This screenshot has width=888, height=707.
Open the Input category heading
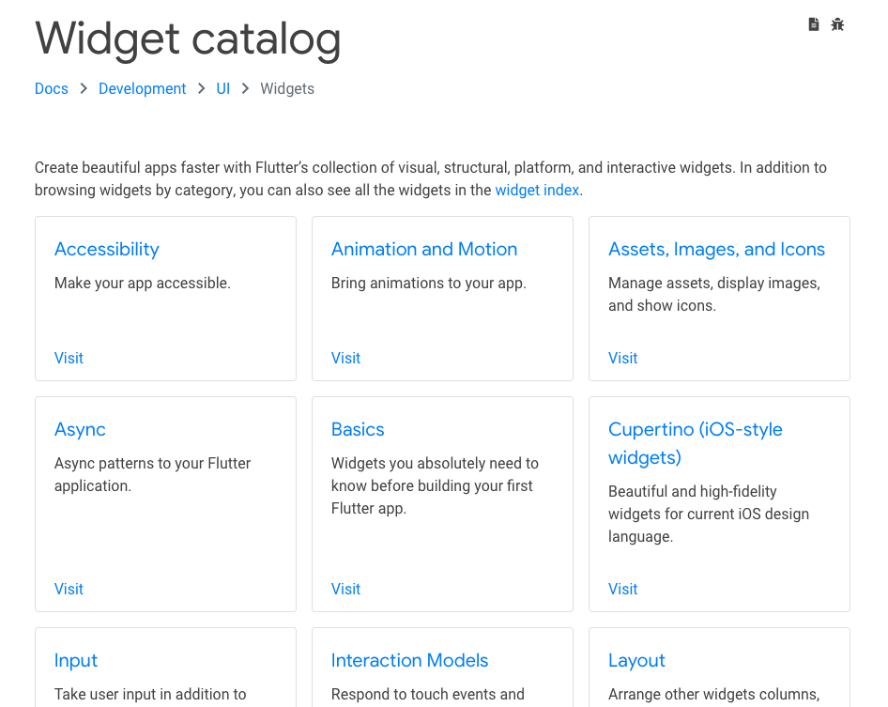tap(76, 661)
